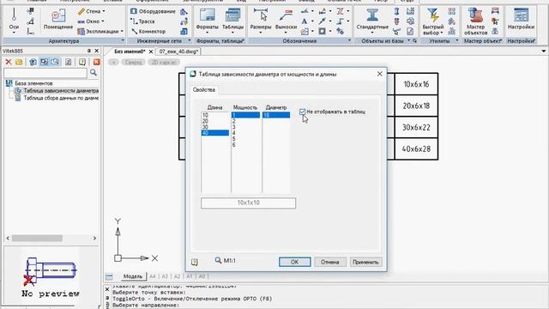Click the help icon at dialog bottom left
The height and width of the screenshot is (309, 549).
tap(195, 262)
